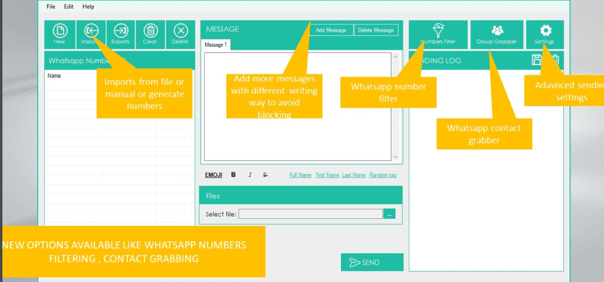Clear the numbers list with Clear icon
This screenshot has height=282, width=604.
[x=150, y=34]
